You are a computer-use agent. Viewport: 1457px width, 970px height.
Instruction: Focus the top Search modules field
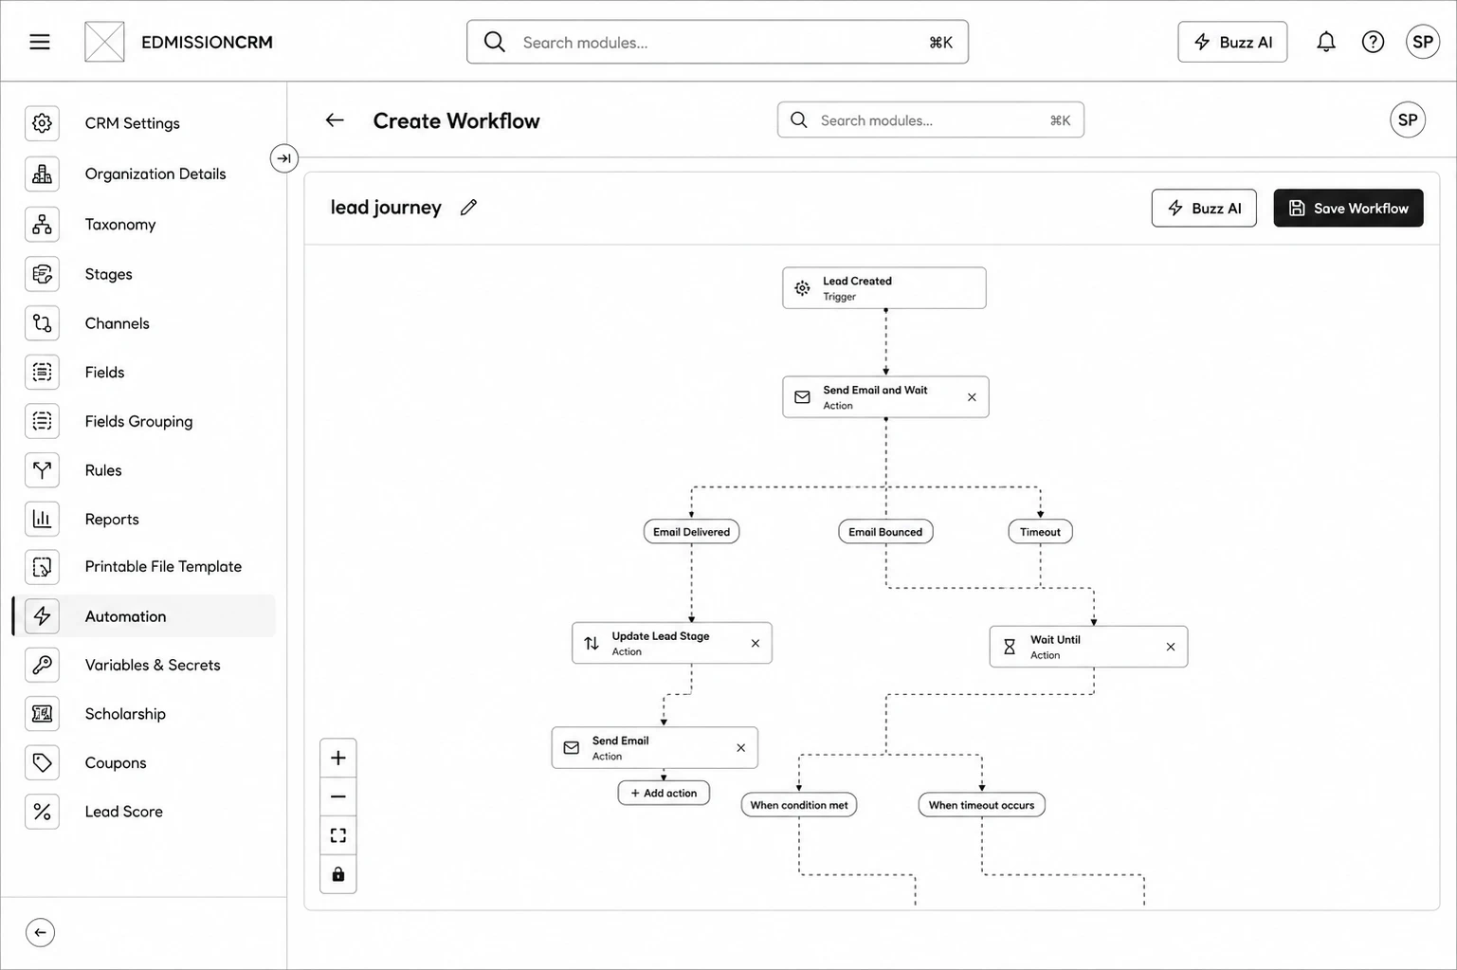point(718,42)
